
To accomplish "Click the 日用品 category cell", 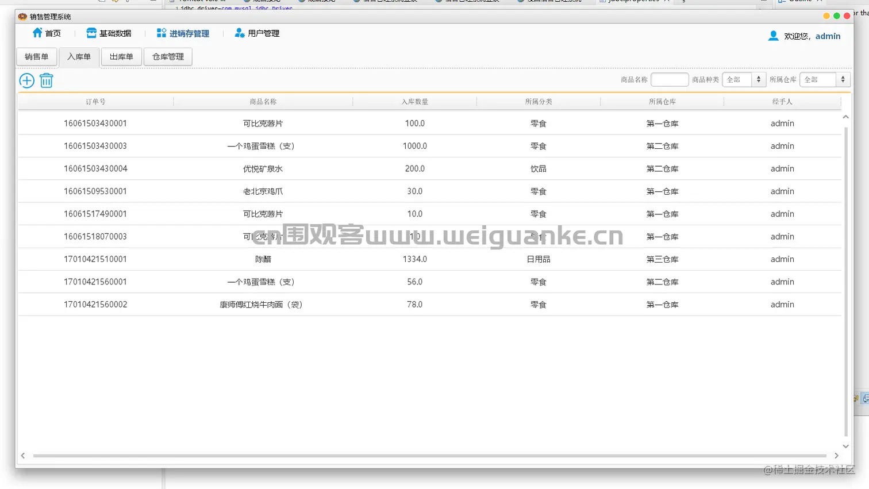I will point(539,259).
